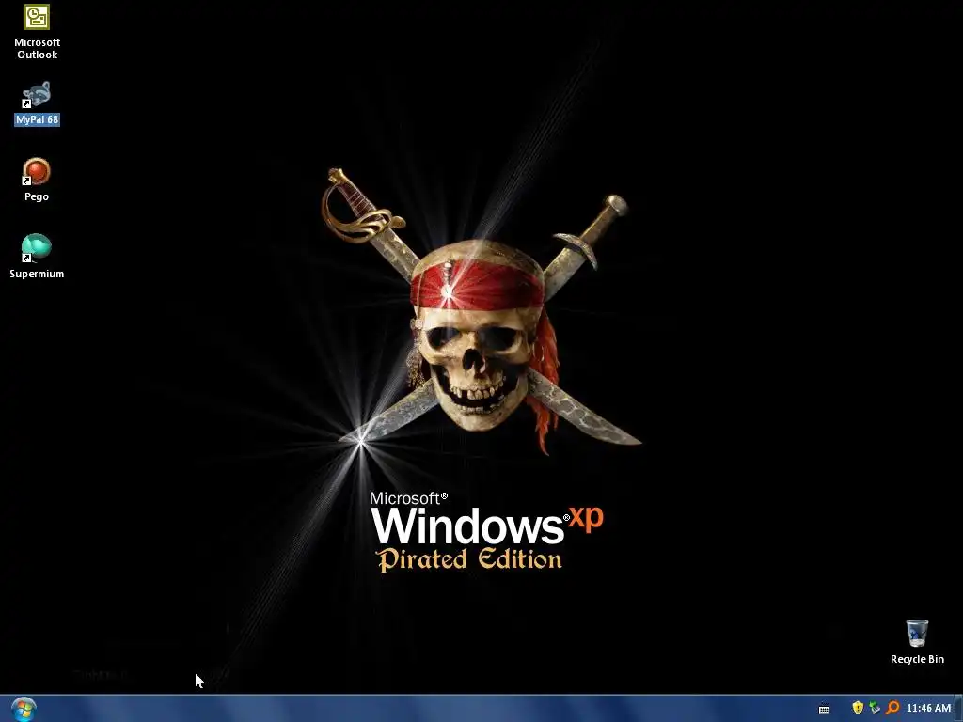Click the green arrow tray icon

tap(875, 708)
